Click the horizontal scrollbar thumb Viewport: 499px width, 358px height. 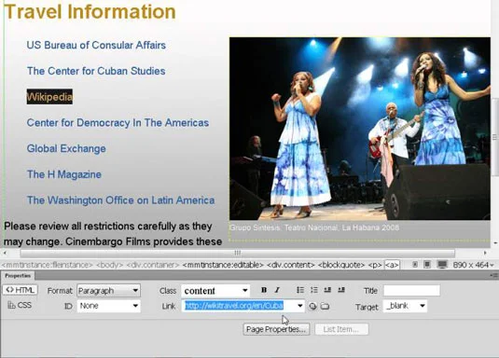tap(238, 253)
